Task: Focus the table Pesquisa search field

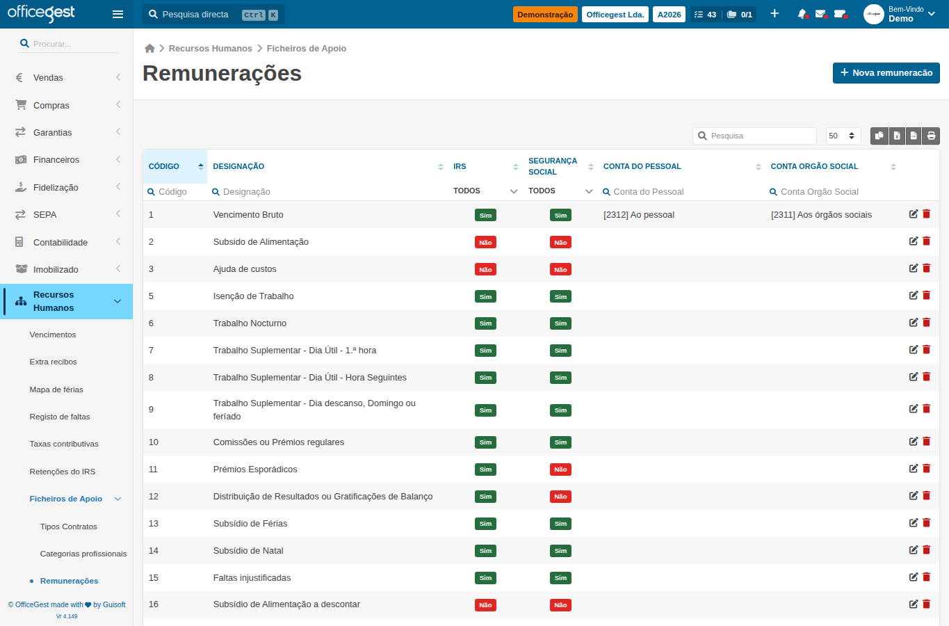Action: (754, 136)
